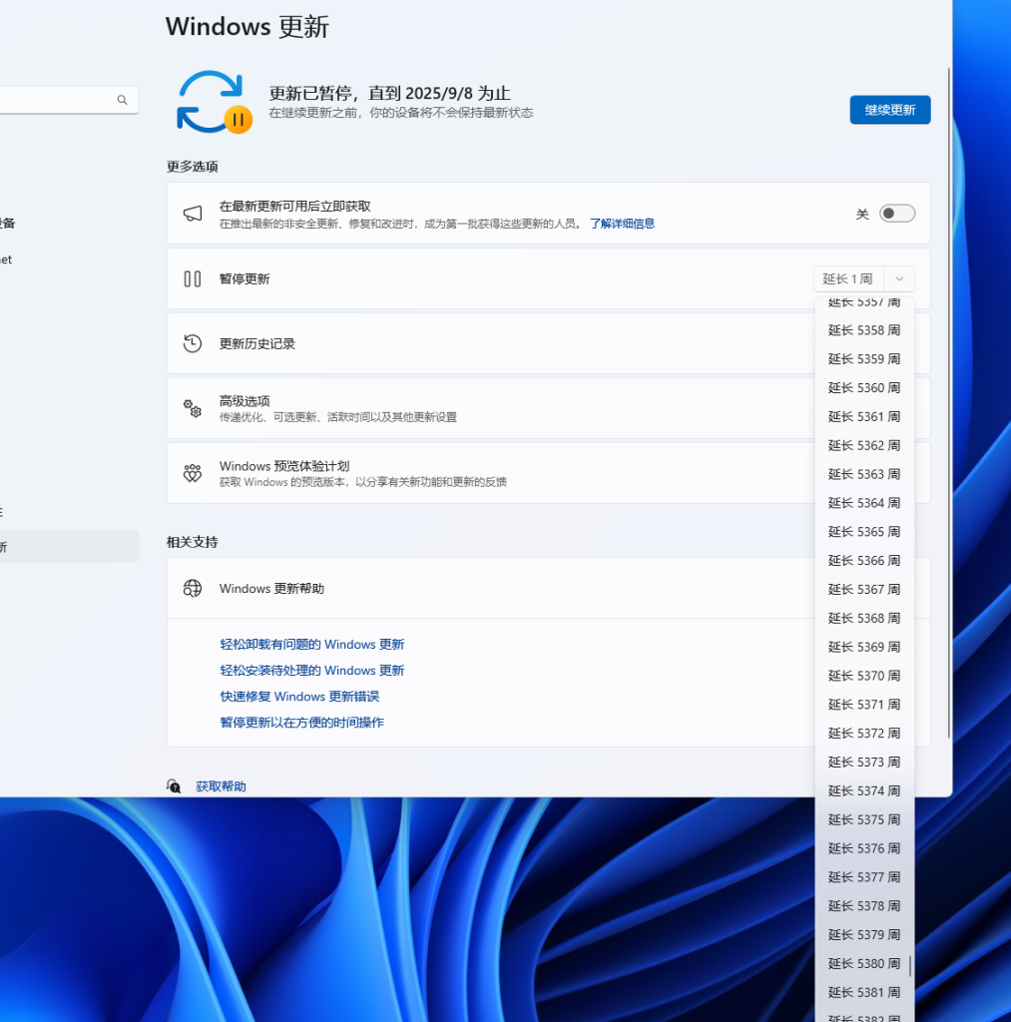
Task: Open 更新历史记录 row
Action: [x=490, y=343]
